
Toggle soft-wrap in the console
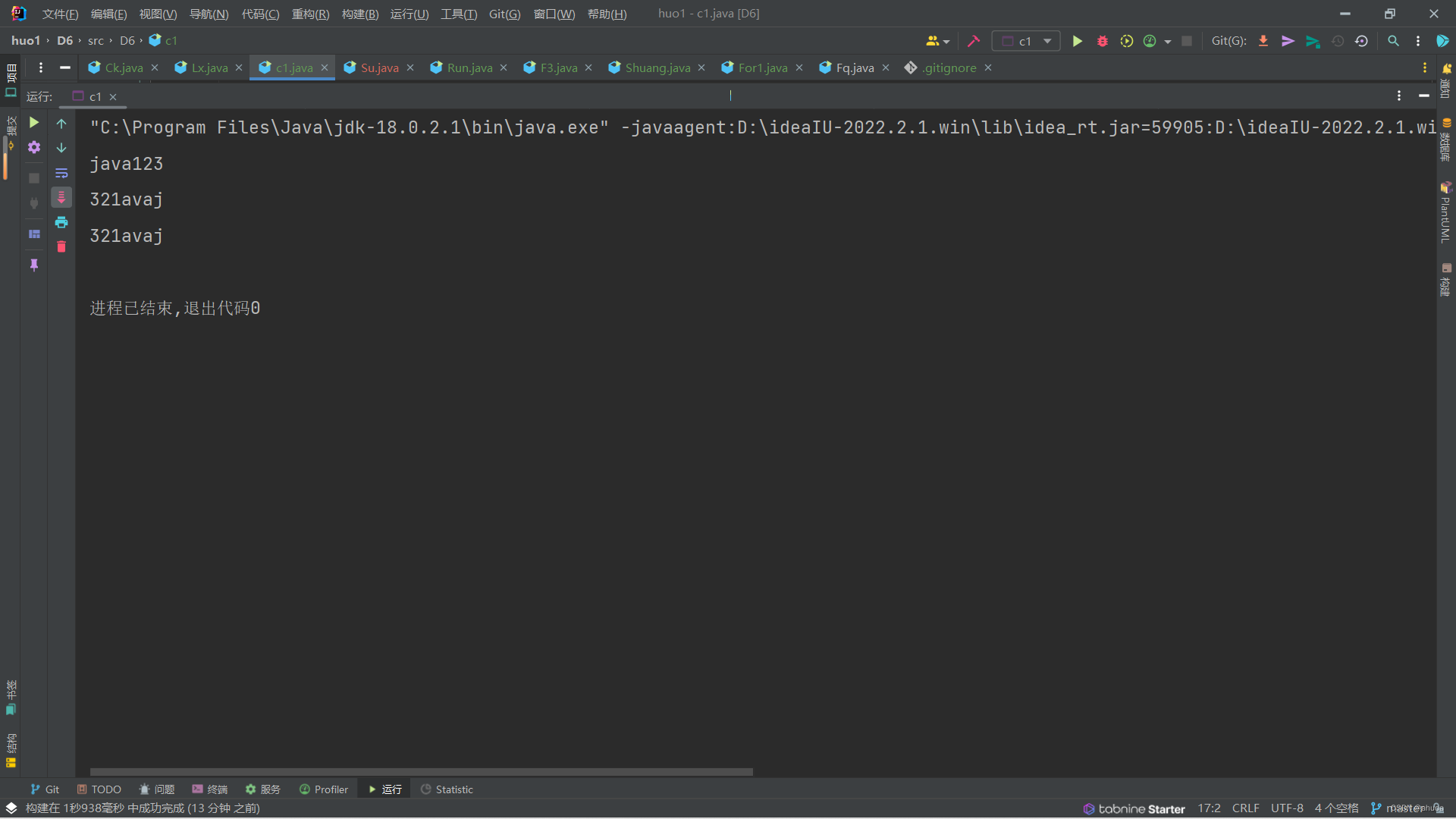61,173
